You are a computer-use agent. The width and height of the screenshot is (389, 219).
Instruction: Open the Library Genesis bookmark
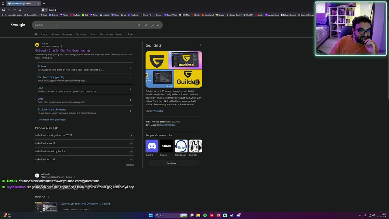[289, 15]
